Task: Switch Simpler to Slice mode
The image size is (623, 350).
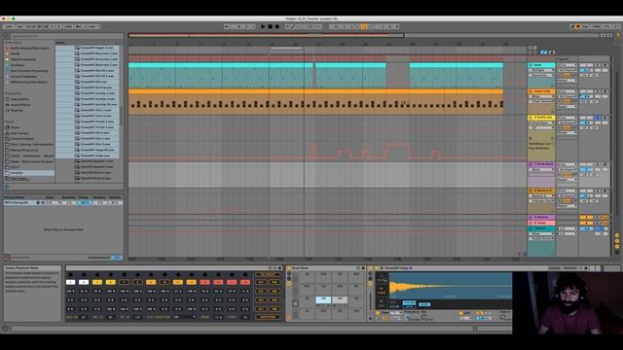Action: tap(381, 303)
